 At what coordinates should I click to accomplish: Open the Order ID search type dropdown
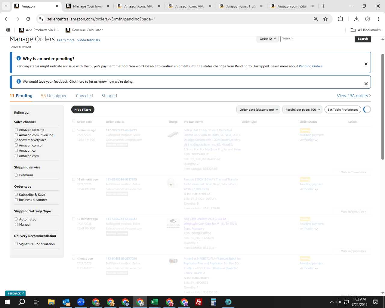tap(267, 38)
